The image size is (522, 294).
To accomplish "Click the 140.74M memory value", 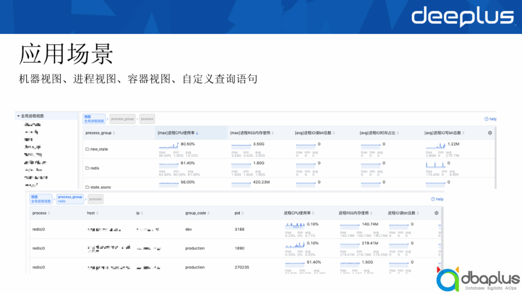I will pos(370,224).
